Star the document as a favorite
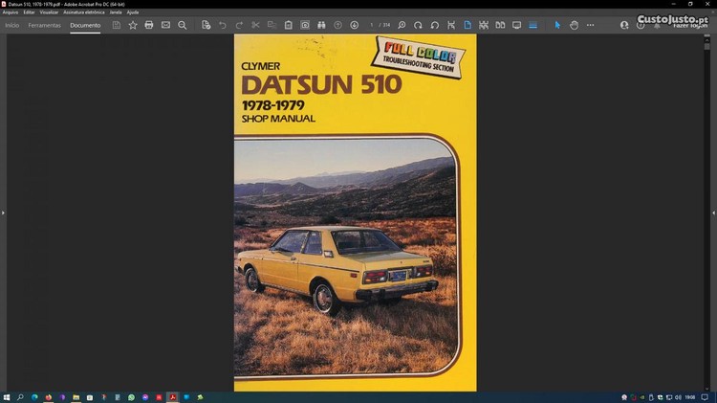Viewport: 717px width, 403px height. [133, 25]
